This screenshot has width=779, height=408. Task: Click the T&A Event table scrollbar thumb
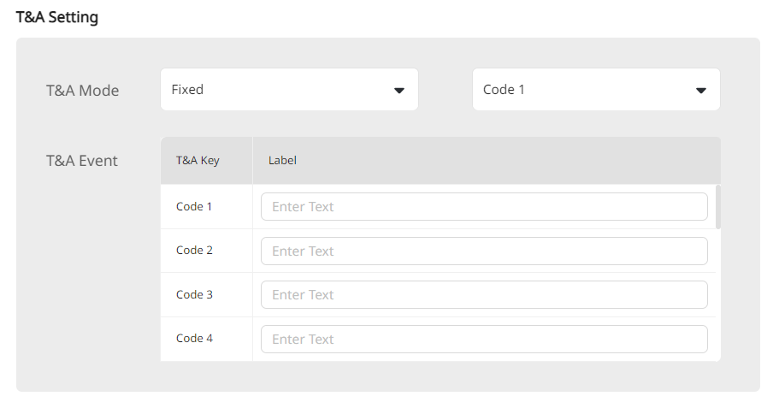718,207
